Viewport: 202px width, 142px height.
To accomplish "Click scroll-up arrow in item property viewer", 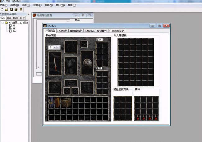I will (x=68, y=21).
